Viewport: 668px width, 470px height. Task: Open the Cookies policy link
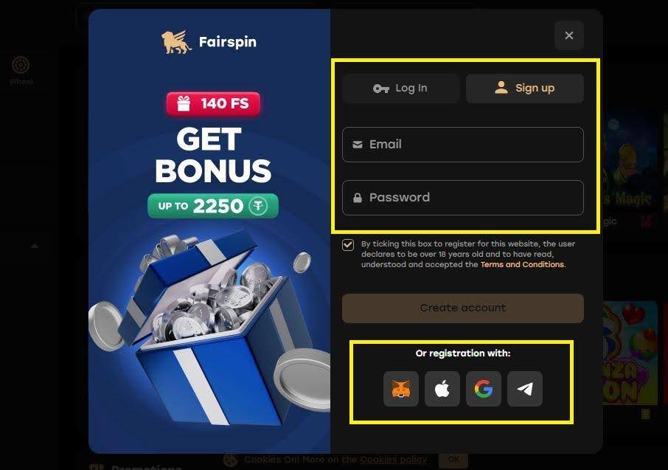point(393,460)
